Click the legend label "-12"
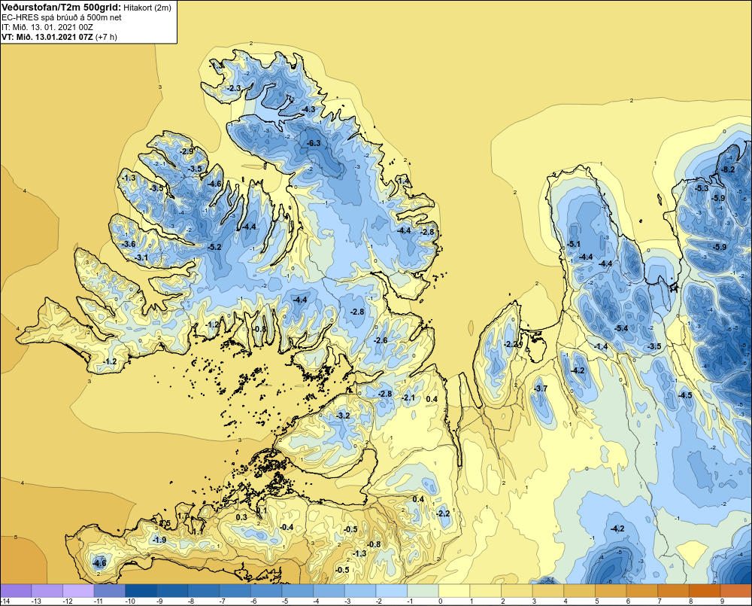Image resolution: width=752 pixels, height=606 pixels. pyautogui.click(x=68, y=601)
